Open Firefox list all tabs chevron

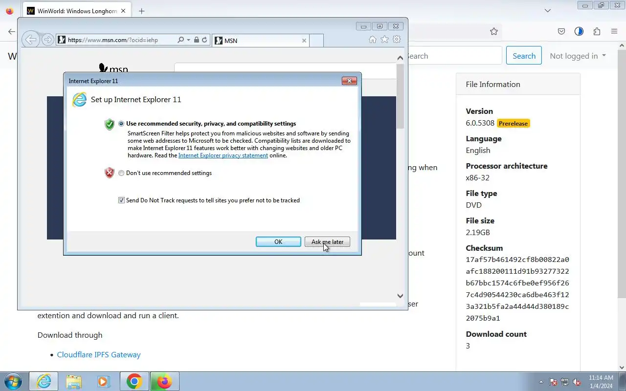pos(548,11)
